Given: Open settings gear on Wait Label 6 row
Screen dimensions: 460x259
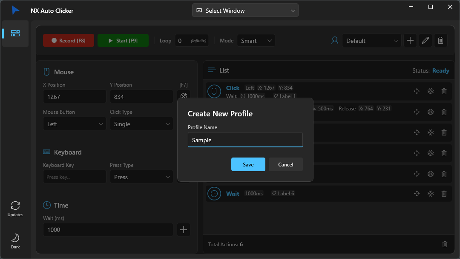Looking at the screenshot, I should 430,194.
